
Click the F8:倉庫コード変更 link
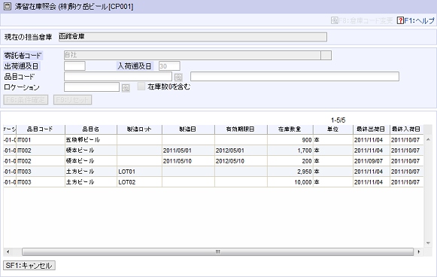pos(366,20)
